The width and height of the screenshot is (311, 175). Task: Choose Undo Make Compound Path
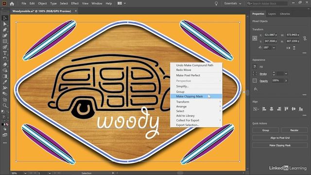[196, 65]
